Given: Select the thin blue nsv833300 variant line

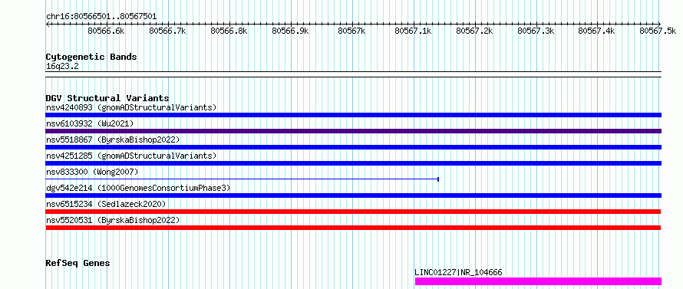Looking at the screenshot, I should 243,179.
